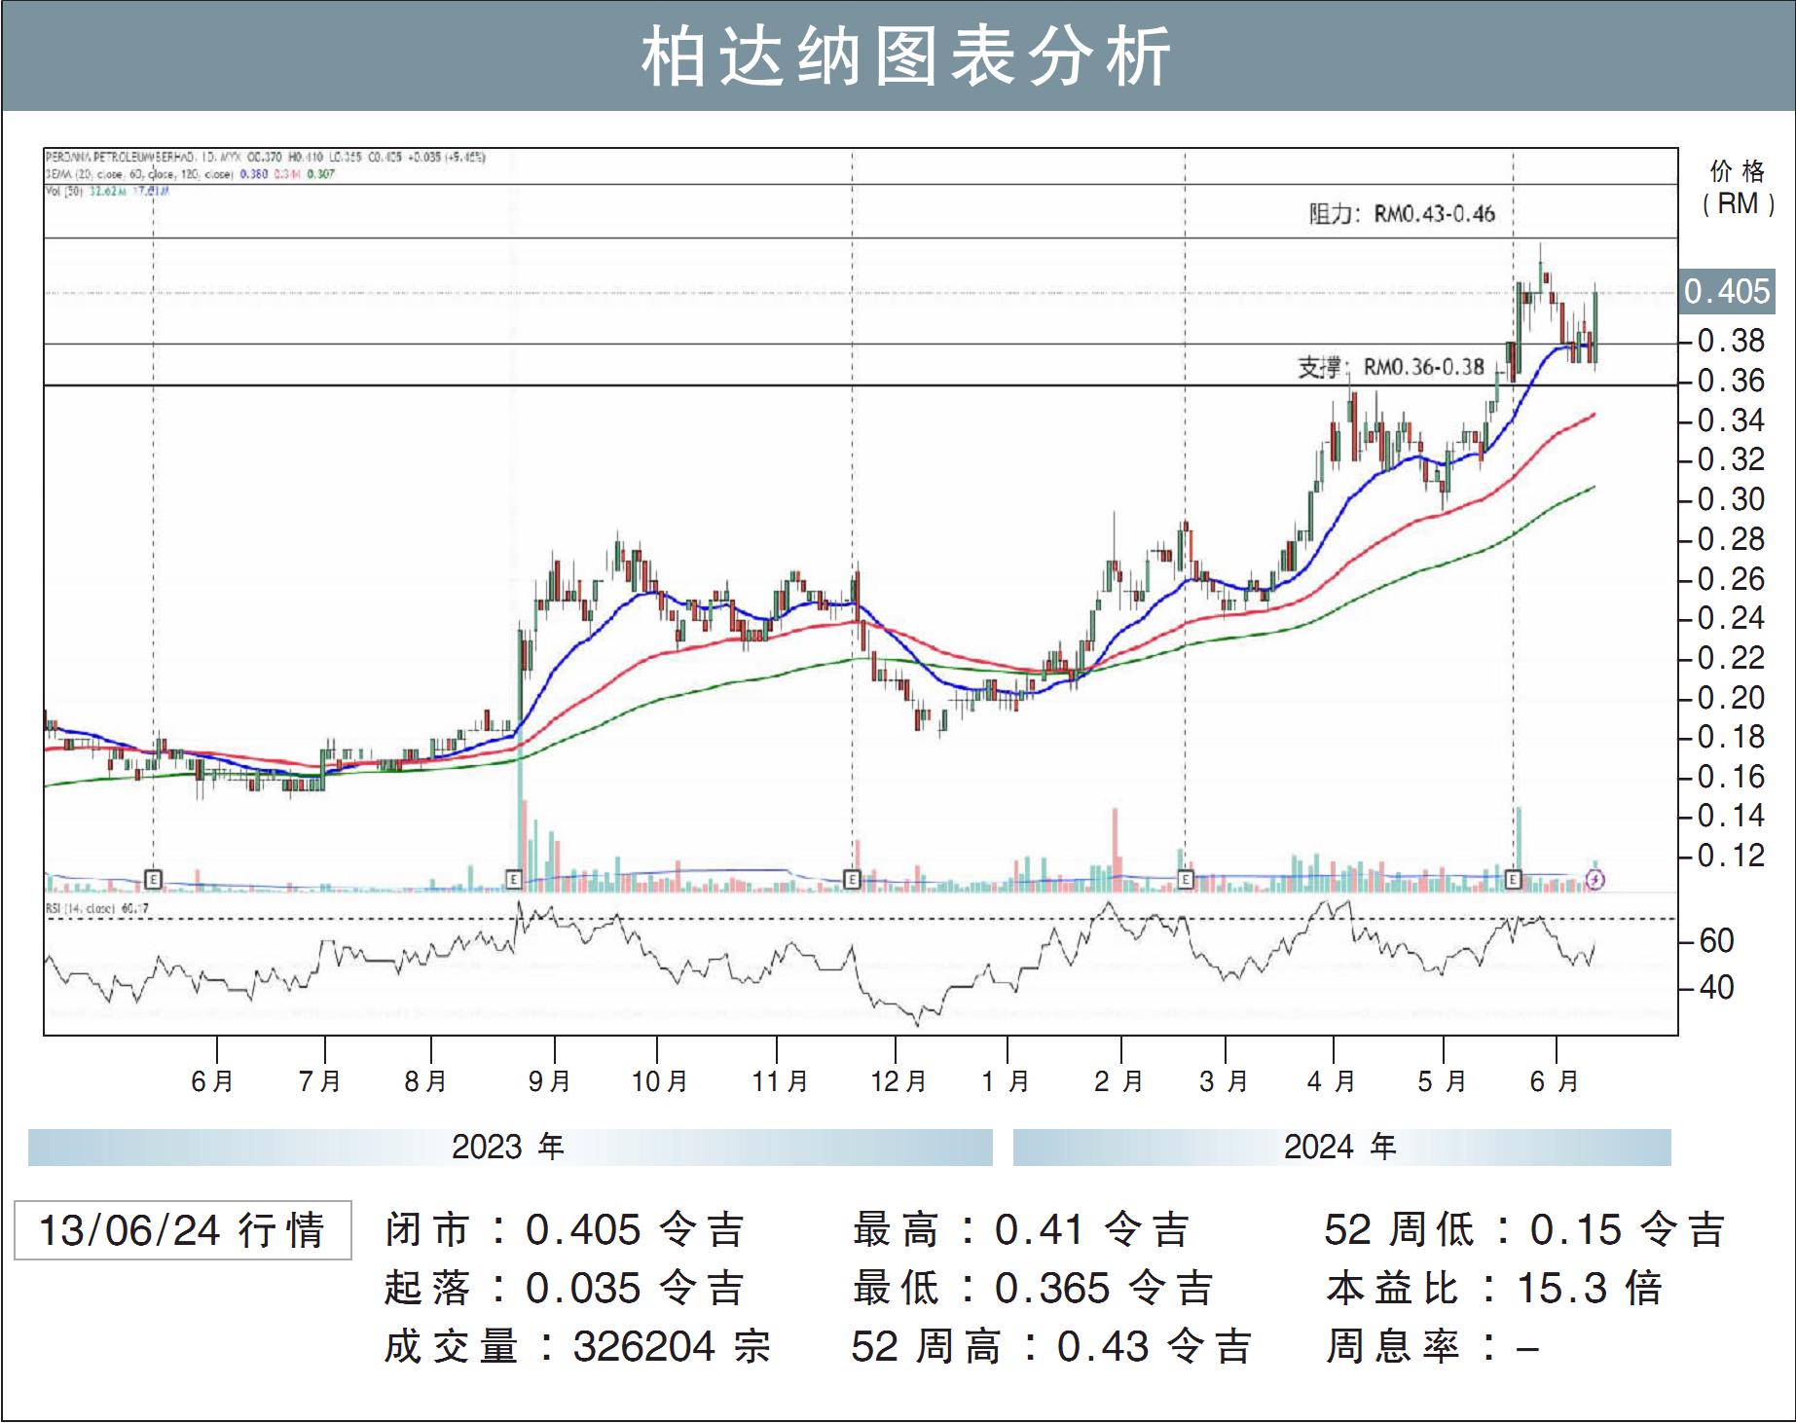Click the 0.30 price axis label
Viewport: 1796px width, 1423px height.
click(x=1731, y=499)
